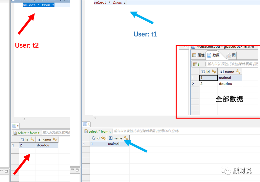Click the 'maimai' cell in t1's results
The image size is (260, 182).
(118, 144)
